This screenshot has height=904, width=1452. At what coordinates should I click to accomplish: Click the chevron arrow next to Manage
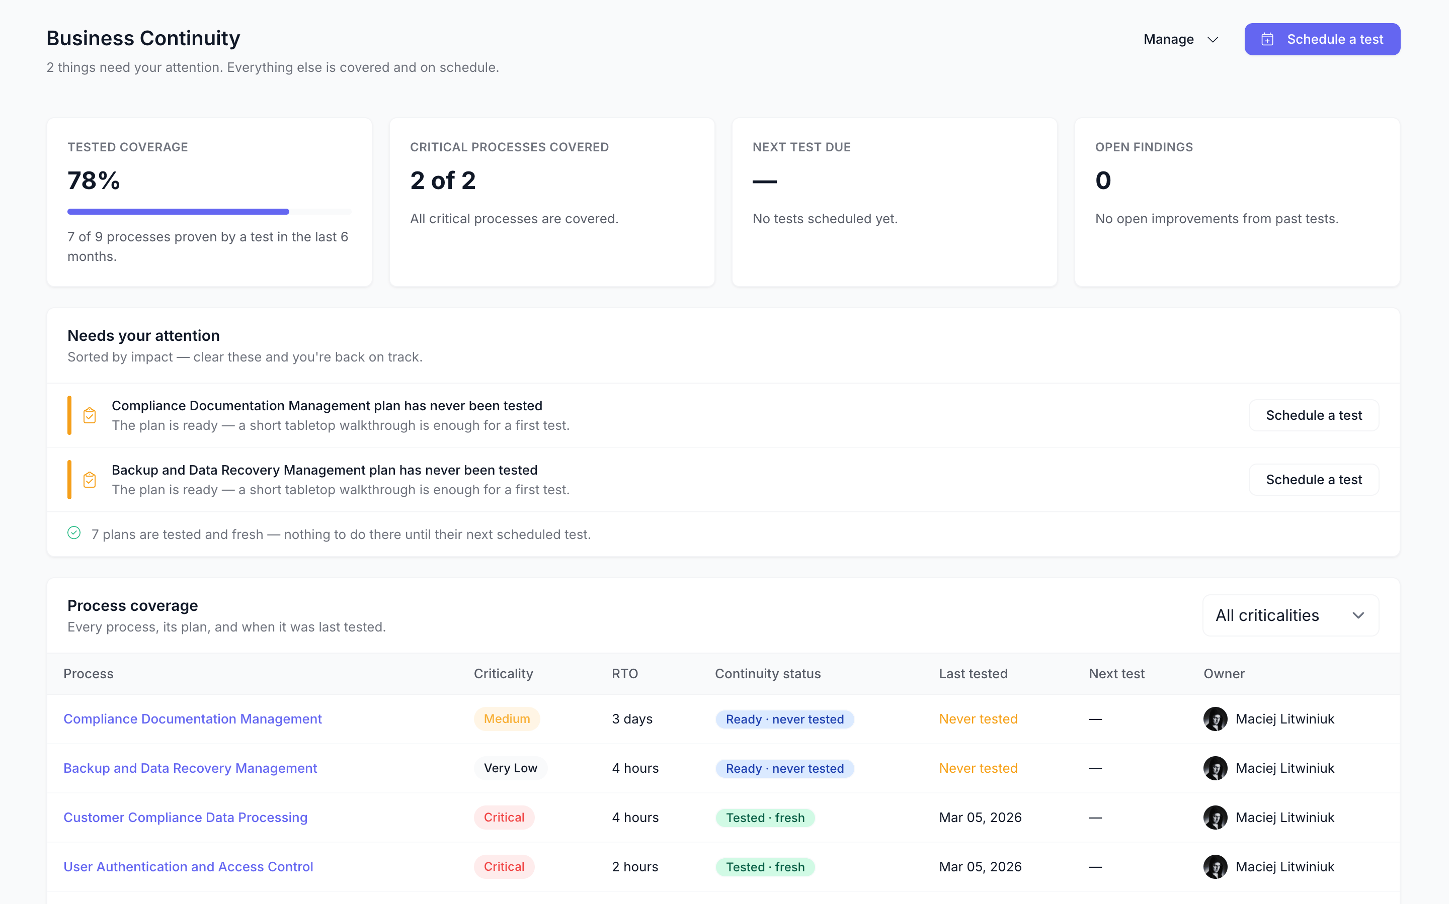pos(1213,40)
